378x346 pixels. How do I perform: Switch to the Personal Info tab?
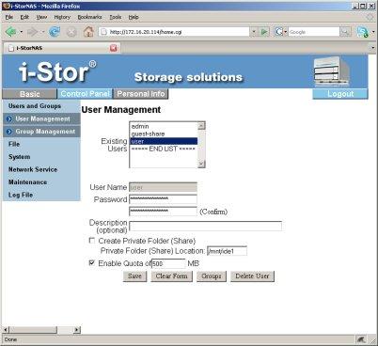tap(141, 94)
